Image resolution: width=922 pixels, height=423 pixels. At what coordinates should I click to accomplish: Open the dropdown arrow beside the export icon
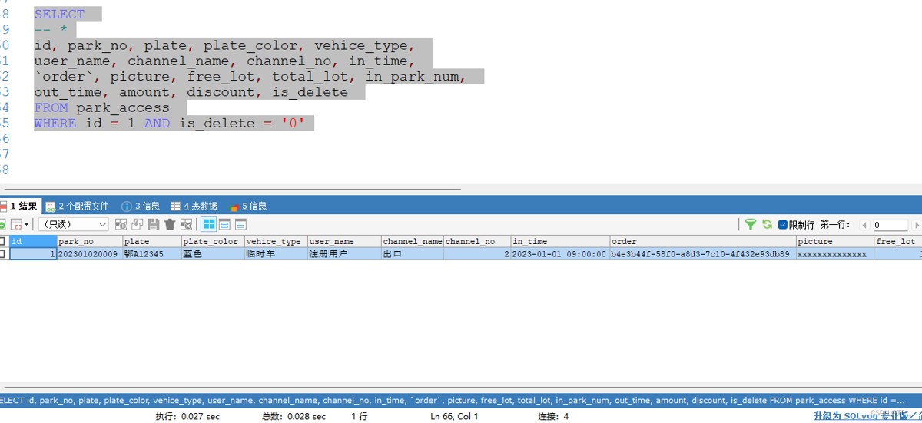(x=27, y=224)
